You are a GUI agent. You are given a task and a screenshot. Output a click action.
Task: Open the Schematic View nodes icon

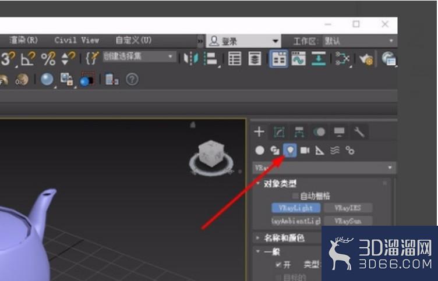pyautogui.click(x=342, y=59)
